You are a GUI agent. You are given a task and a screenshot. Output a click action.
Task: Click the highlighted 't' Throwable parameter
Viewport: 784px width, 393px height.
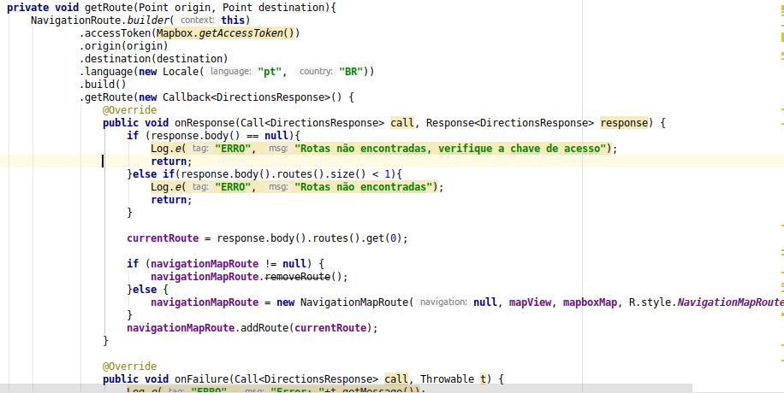(483, 379)
